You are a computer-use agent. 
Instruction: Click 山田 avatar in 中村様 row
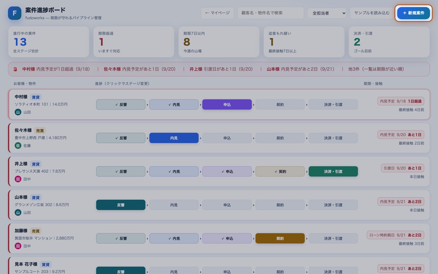click(18, 112)
